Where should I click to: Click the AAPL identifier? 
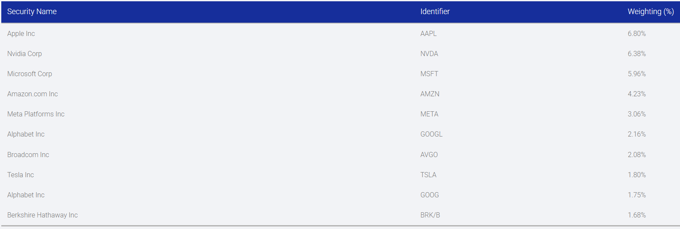point(428,33)
